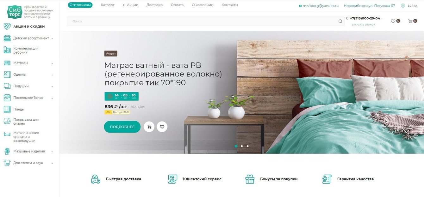Click the Подробнее button
Screen dimensions: 424x197
click(122, 127)
